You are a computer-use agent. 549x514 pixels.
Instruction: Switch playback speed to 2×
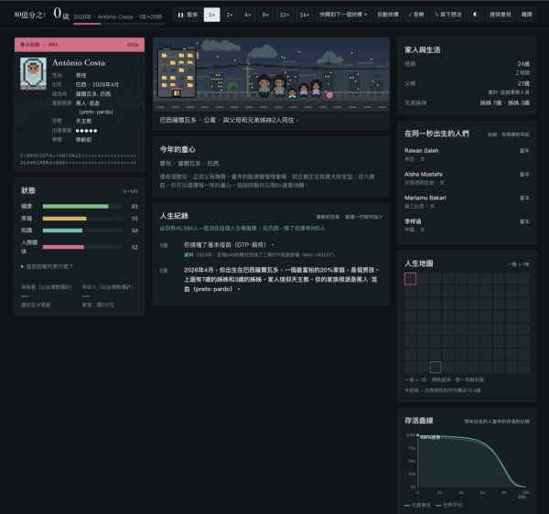(230, 15)
